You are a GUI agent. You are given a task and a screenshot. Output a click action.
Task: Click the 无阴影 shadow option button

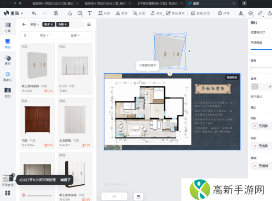tap(260, 125)
